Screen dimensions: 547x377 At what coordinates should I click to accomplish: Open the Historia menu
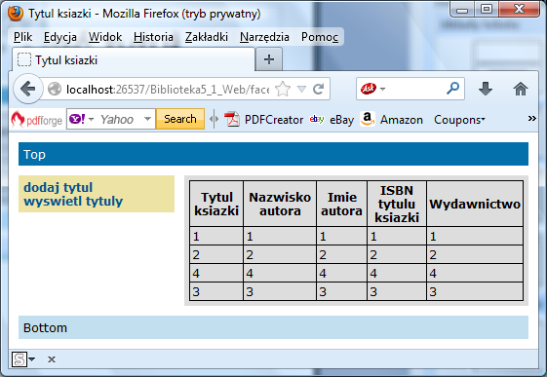(x=153, y=37)
